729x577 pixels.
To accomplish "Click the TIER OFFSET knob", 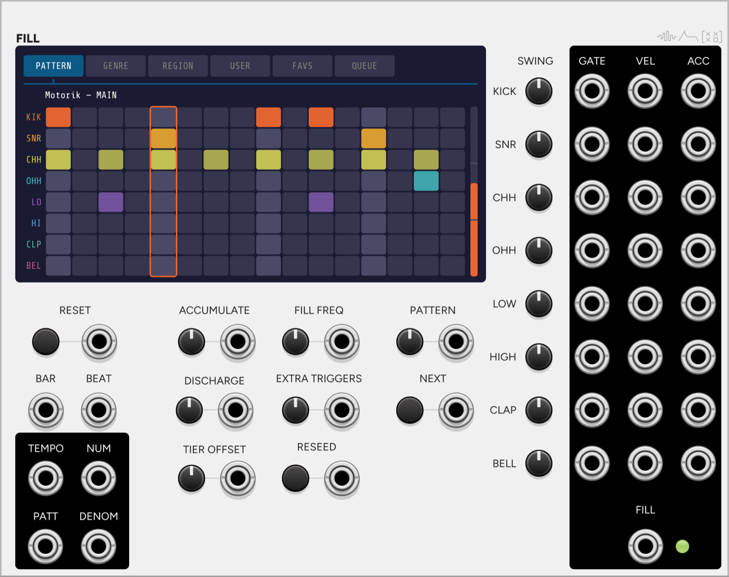I will [x=192, y=479].
